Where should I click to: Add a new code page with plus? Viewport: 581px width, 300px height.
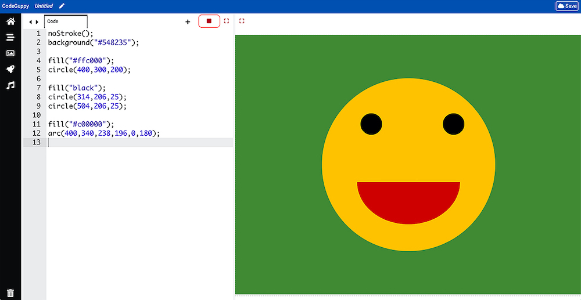pyautogui.click(x=188, y=22)
